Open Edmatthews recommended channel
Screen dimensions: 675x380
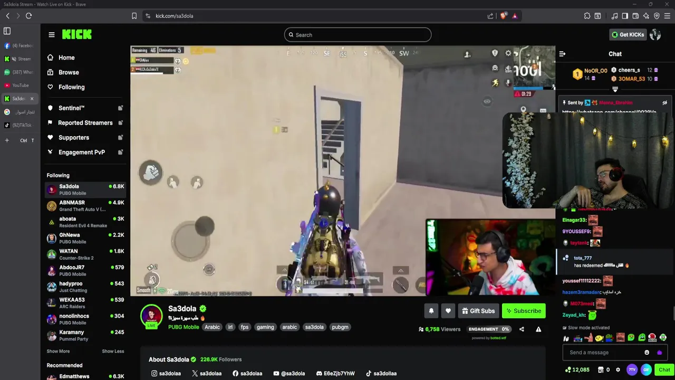(x=85, y=376)
